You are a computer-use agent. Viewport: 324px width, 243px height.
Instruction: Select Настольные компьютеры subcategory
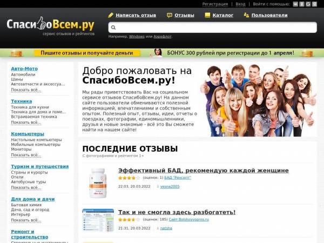coord(36,140)
